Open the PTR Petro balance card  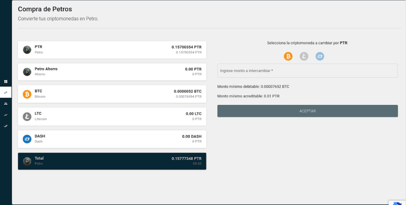point(112,50)
